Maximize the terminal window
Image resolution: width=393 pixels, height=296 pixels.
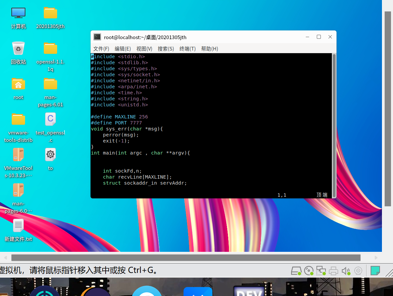(x=319, y=37)
